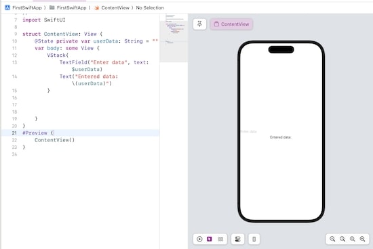Click FirstSwiftApp project icon in breadcrumb
Viewport: 373px width, 249px height.
(x=7, y=7)
